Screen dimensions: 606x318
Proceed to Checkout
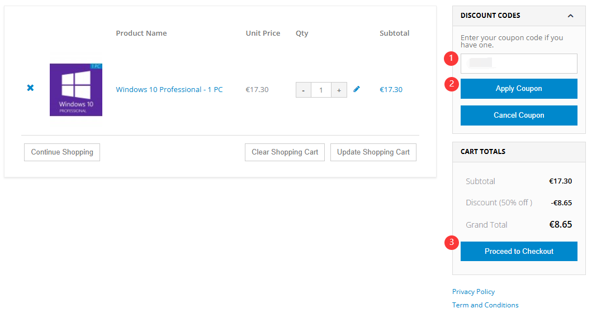pyautogui.click(x=519, y=252)
